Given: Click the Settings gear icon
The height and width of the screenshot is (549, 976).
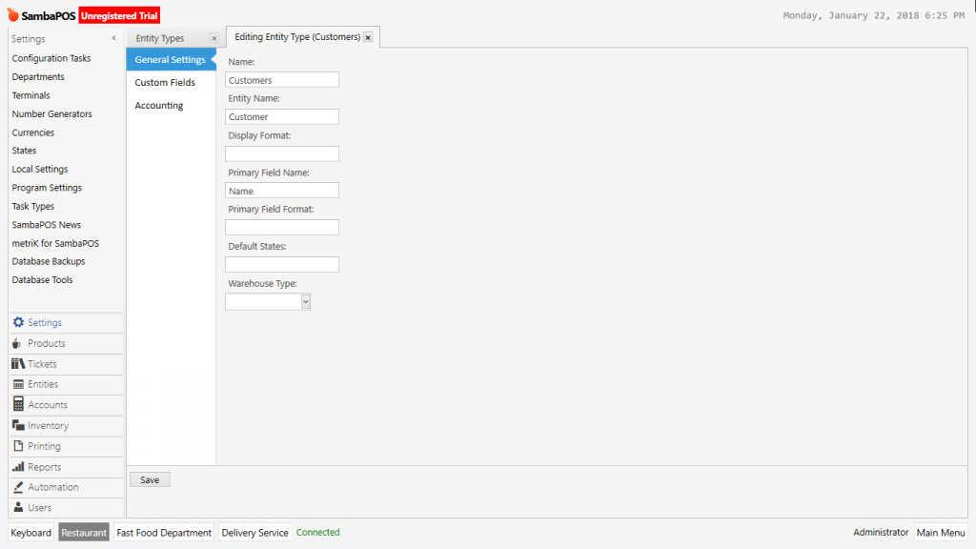Looking at the screenshot, I should point(18,322).
